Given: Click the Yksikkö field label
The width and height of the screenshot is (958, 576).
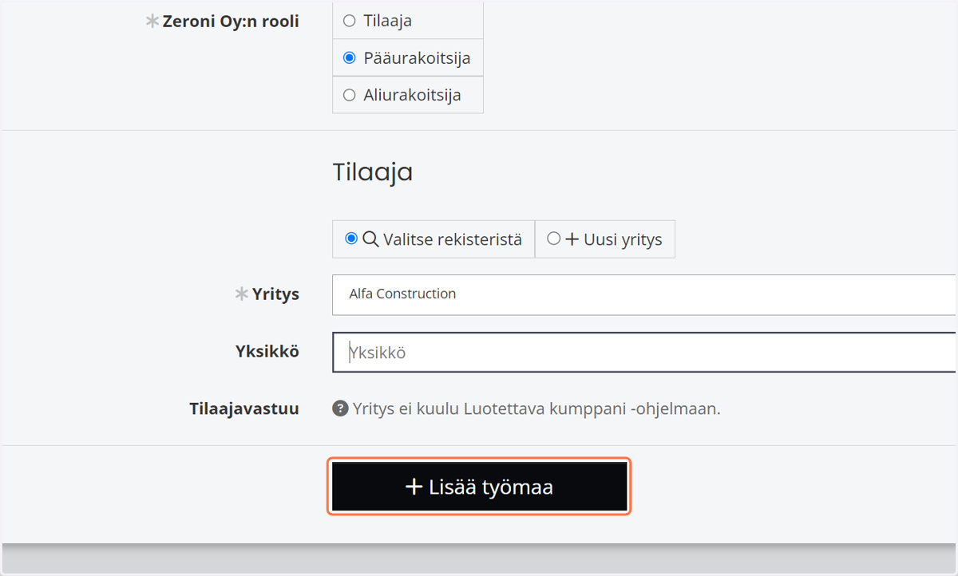Looking at the screenshot, I should click(x=267, y=351).
